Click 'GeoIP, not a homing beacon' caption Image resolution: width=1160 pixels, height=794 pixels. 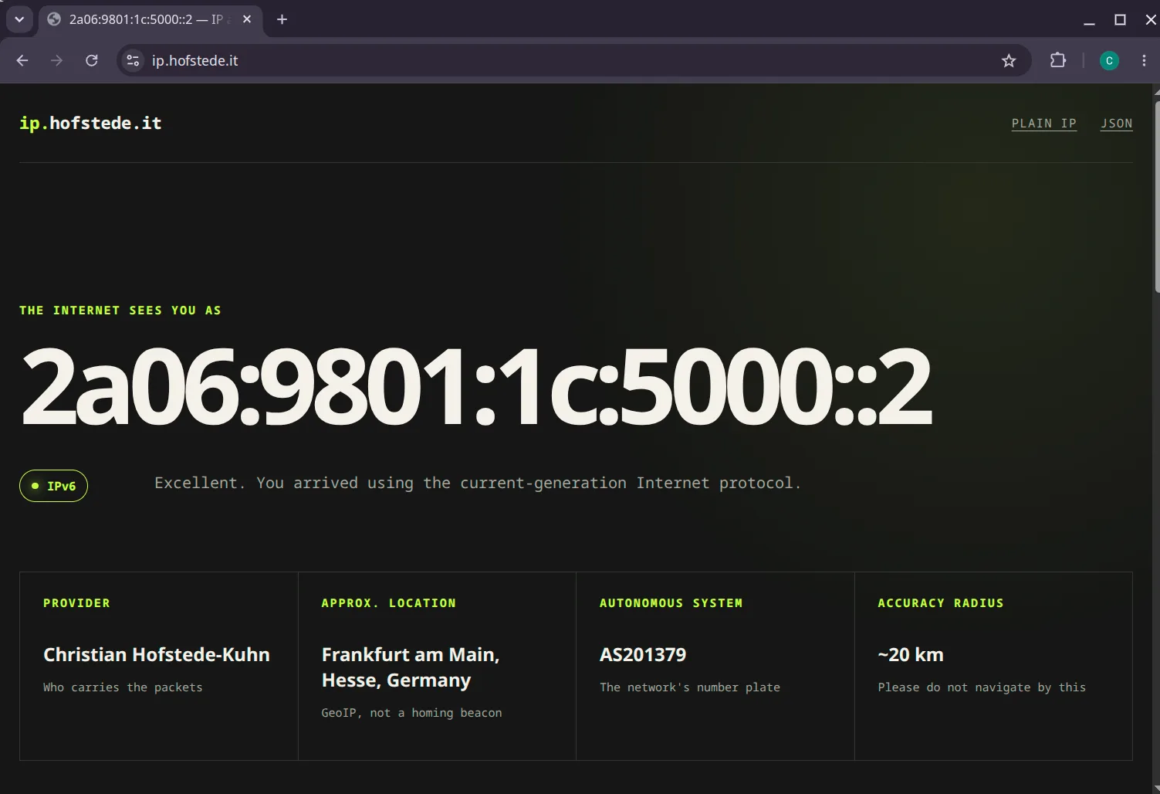click(x=411, y=713)
